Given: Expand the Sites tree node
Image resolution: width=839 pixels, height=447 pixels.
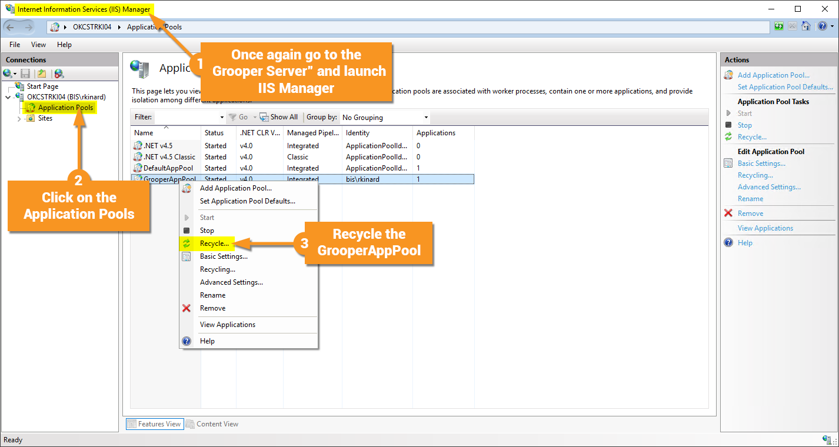Looking at the screenshot, I should (x=19, y=118).
